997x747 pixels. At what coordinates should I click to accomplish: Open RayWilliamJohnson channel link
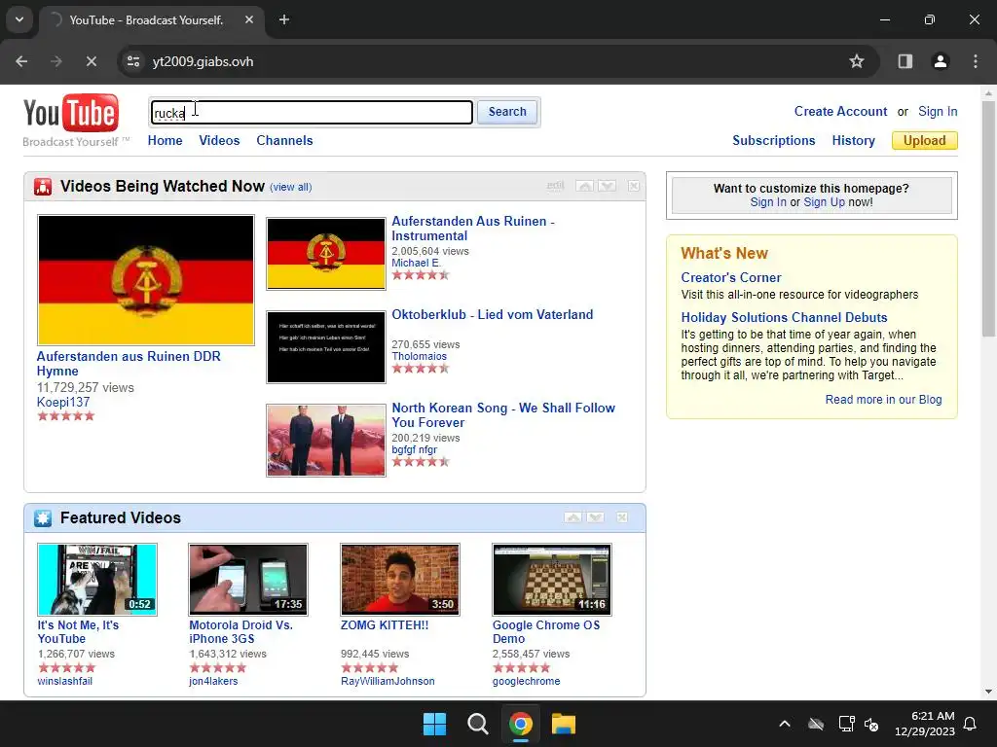[x=388, y=681]
